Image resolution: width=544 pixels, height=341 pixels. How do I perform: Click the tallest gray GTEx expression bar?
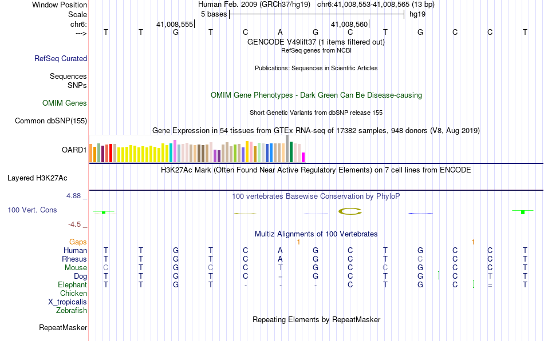click(287, 149)
